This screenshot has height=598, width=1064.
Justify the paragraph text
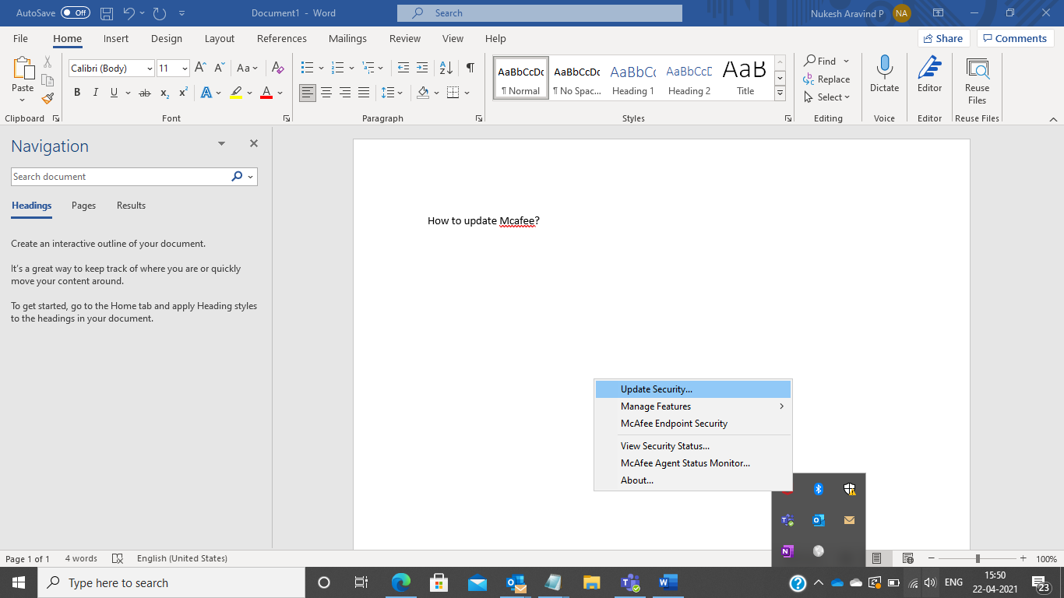(x=364, y=93)
